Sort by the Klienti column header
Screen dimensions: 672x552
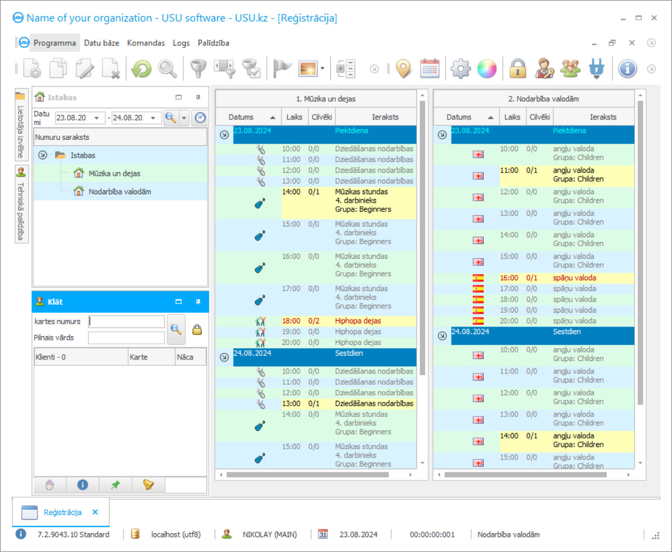pyautogui.click(x=81, y=357)
